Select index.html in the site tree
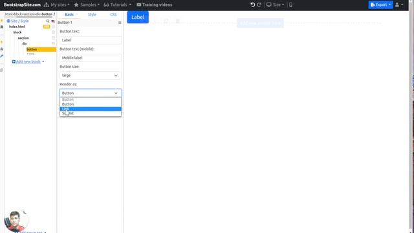This screenshot has height=233, width=414. point(17,27)
